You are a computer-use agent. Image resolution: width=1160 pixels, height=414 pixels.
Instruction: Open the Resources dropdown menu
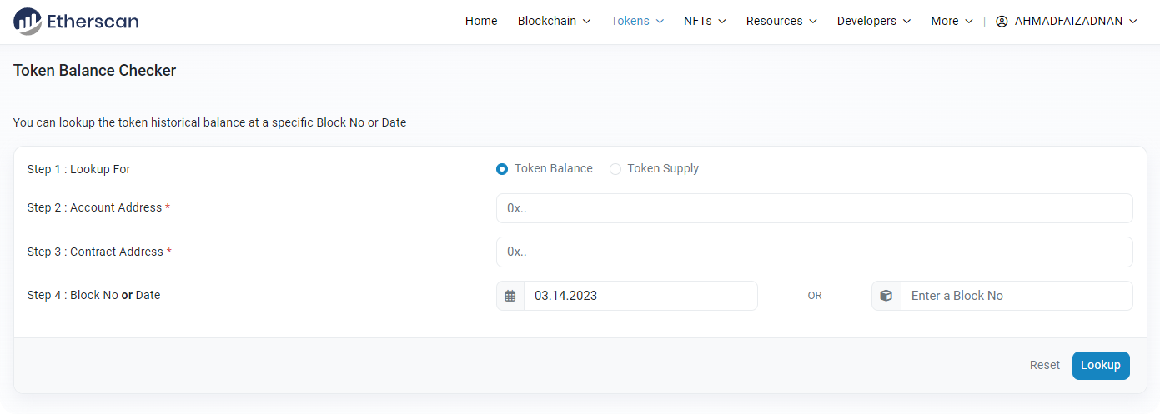pos(781,22)
